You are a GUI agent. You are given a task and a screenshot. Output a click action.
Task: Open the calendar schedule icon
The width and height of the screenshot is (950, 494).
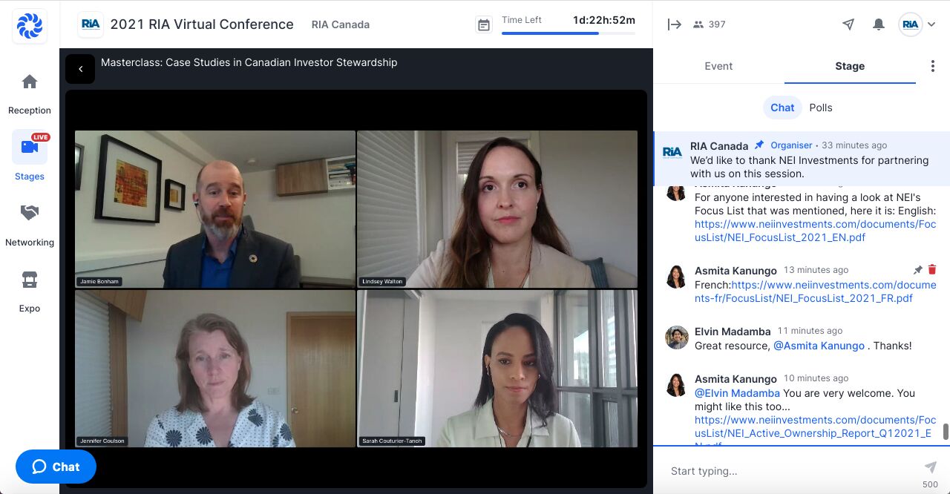[484, 24]
